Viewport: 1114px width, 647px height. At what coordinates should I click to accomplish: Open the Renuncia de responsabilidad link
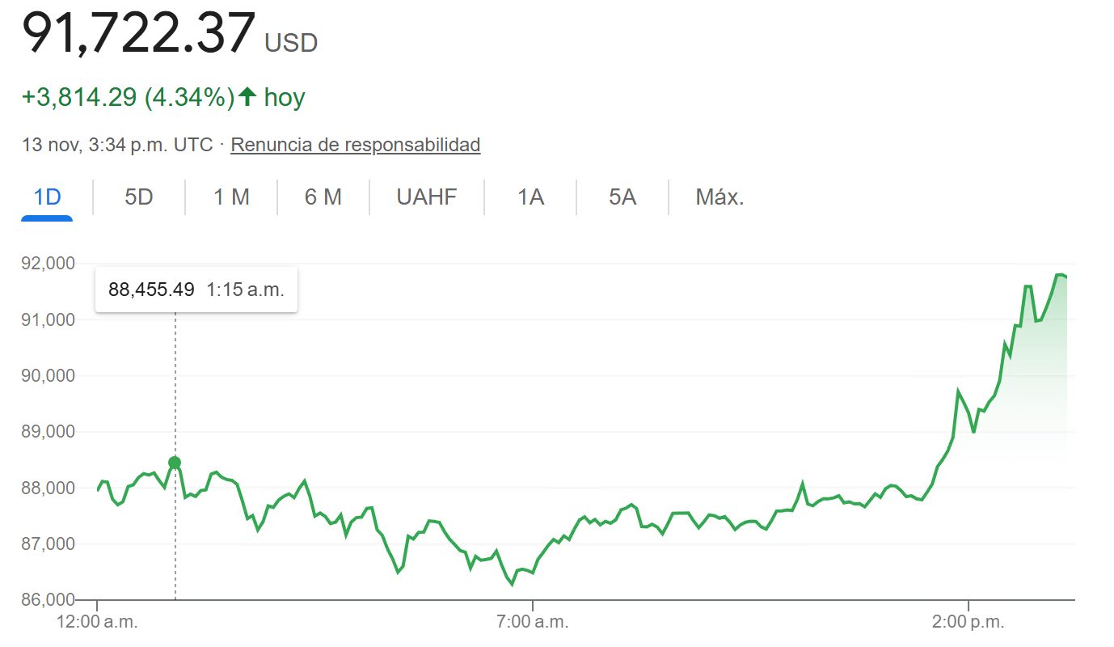click(356, 145)
